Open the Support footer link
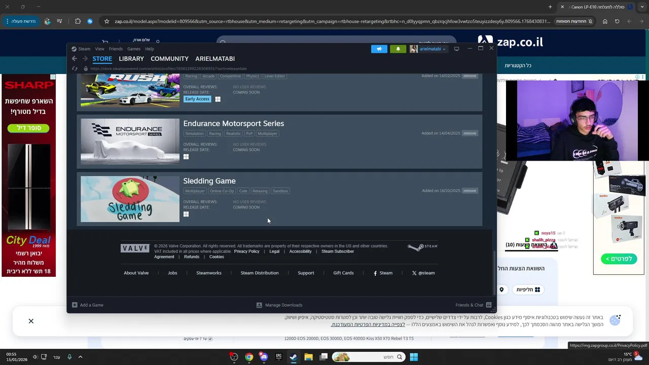 pos(306,273)
